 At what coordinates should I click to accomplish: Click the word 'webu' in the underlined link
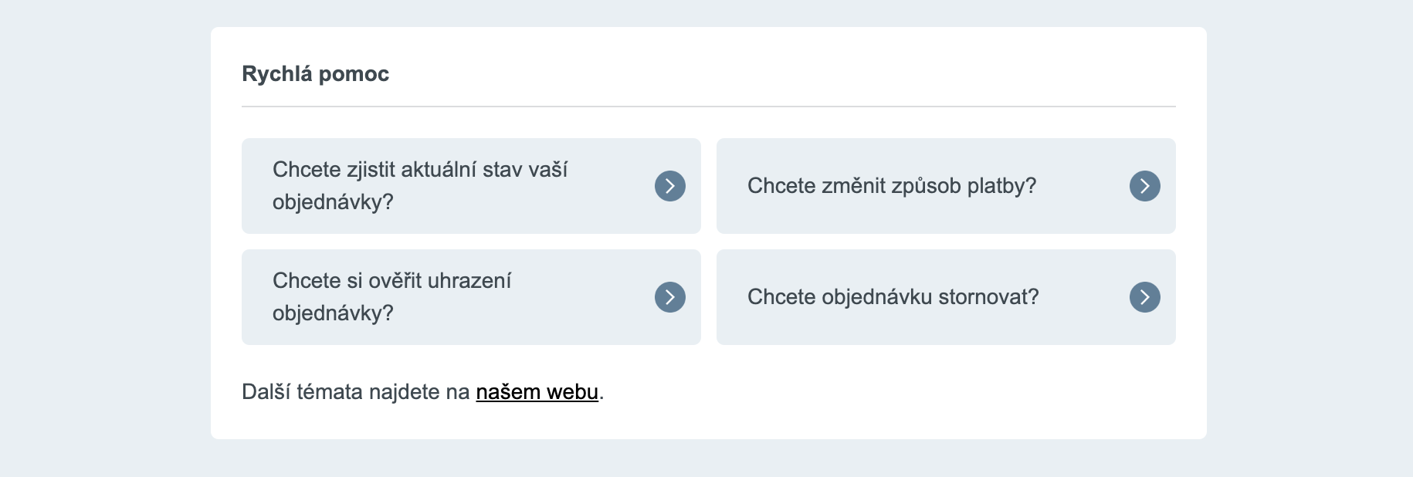(572, 392)
